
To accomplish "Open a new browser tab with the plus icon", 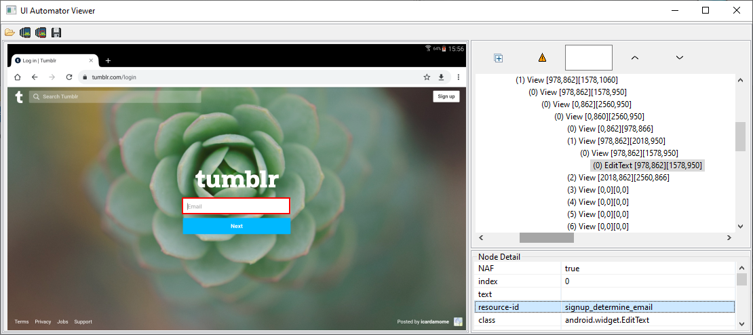I will pyautogui.click(x=108, y=61).
